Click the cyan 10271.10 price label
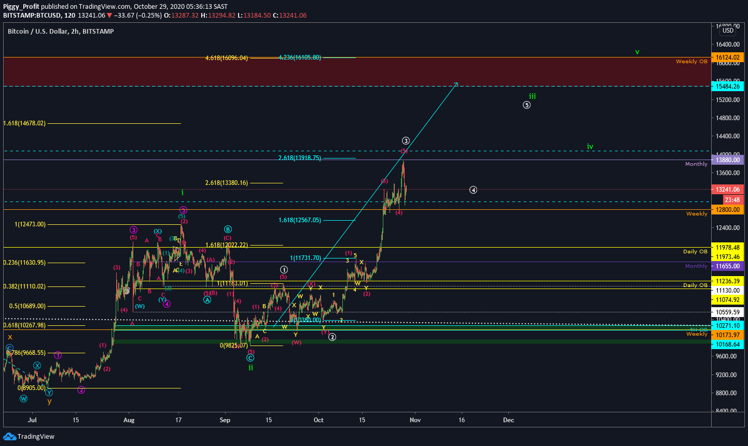This screenshot has height=446, width=748. (727, 325)
